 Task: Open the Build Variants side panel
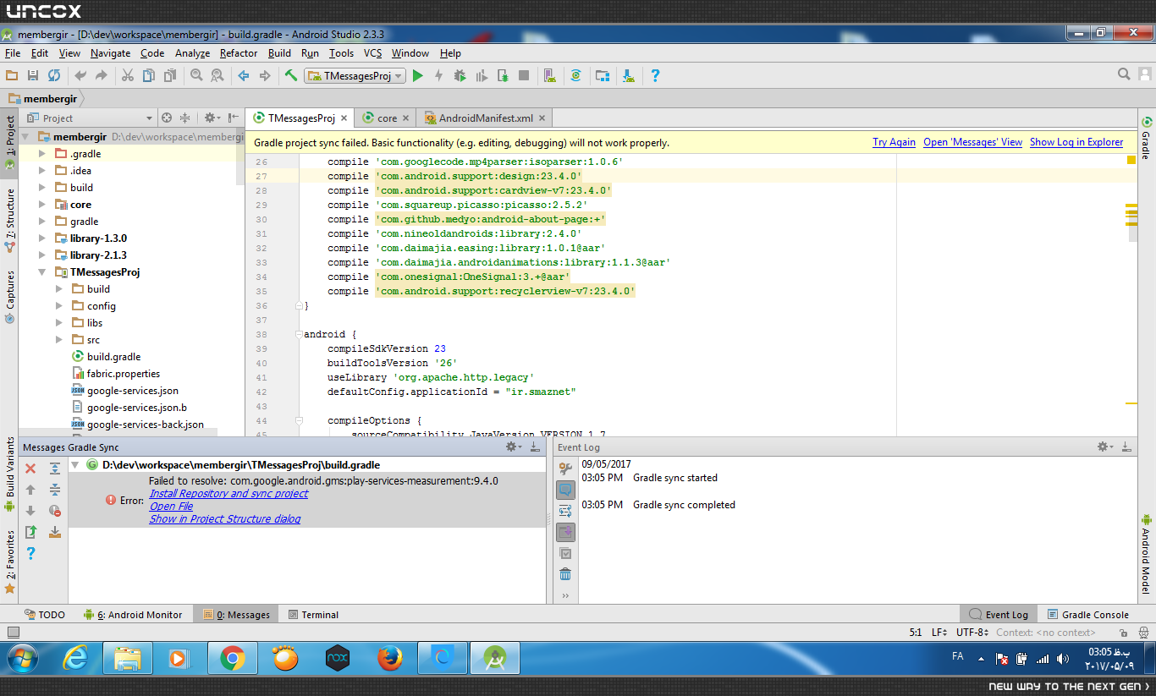click(10, 475)
